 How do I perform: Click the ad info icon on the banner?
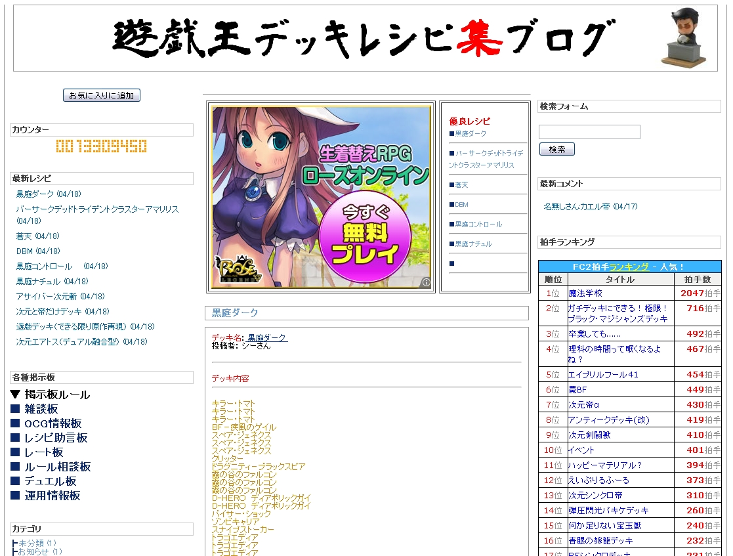[426, 282]
